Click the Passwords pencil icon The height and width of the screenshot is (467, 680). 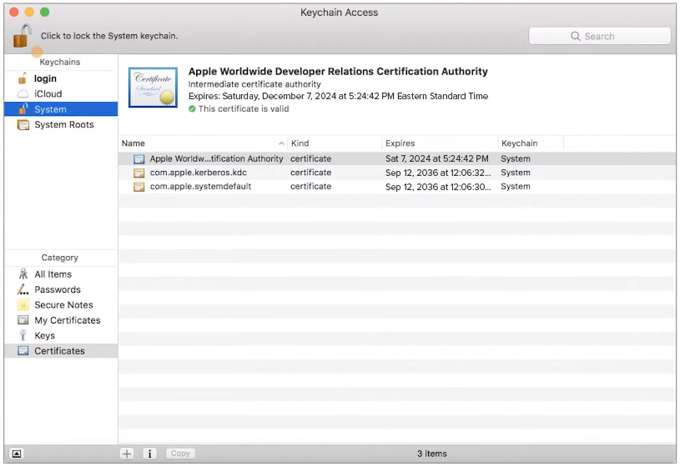point(23,289)
